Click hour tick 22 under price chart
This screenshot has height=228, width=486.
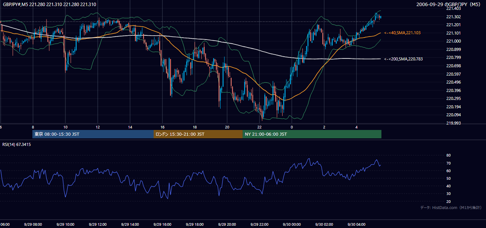coord(259,127)
